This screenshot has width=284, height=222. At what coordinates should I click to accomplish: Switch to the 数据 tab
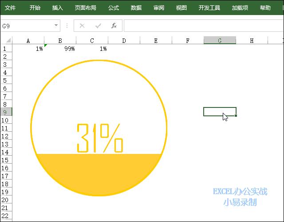point(136,8)
